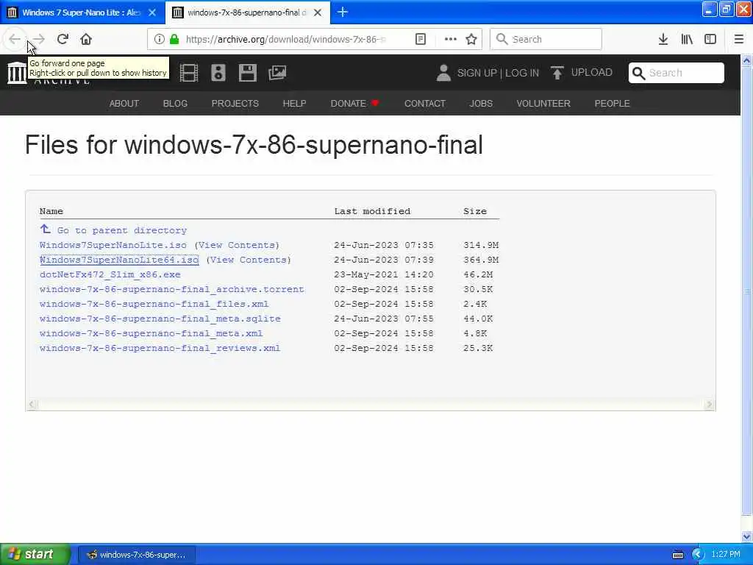
Task: Download dotNetFx472_Slim_x86.exe
Action: tap(110, 275)
